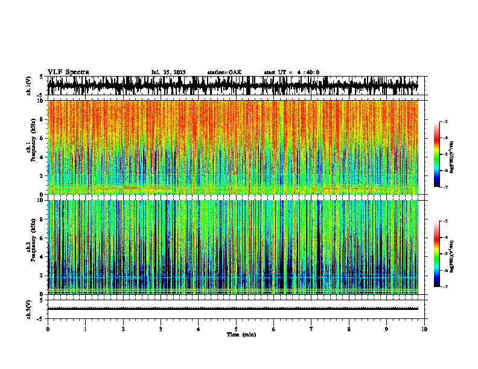The height and width of the screenshot is (369, 478).
Task: Click the '5' tick on the ch.1(V) axis
Action: [41, 77]
